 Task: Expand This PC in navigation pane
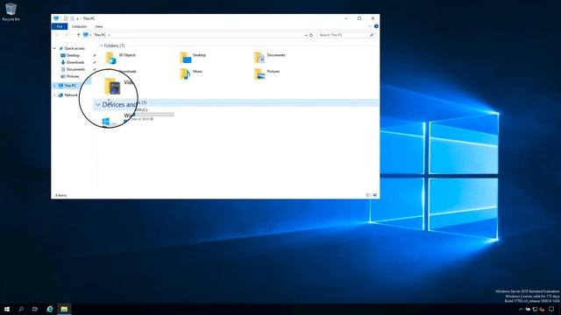pyautogui.click(x=54, y=86)
